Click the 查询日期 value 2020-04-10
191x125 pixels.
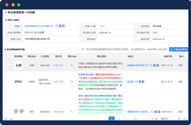click(x=159, y=39)
